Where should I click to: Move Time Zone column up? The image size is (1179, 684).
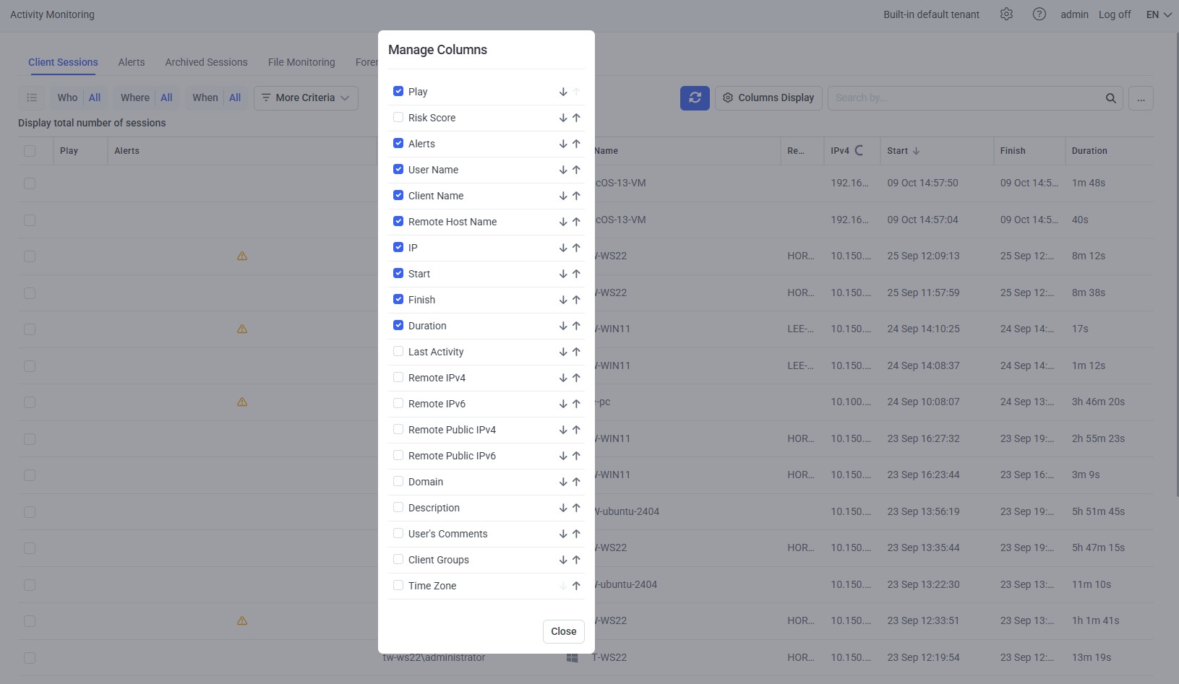point(576,586)
